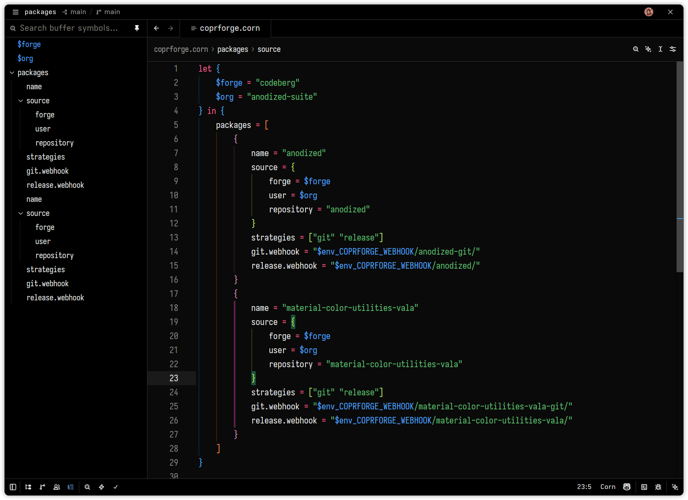This screenshot has width=688, height=500.
Task: Open branch picker labeled main with branch icon
Action: click(108, 12)
